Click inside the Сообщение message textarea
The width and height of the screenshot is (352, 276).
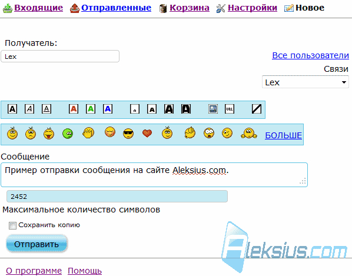[154, 175]
